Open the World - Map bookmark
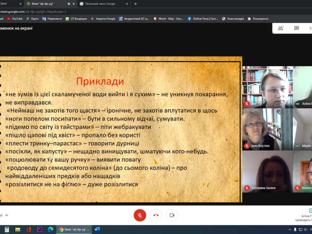The image size is (312, 234). (x=168, y=18)
